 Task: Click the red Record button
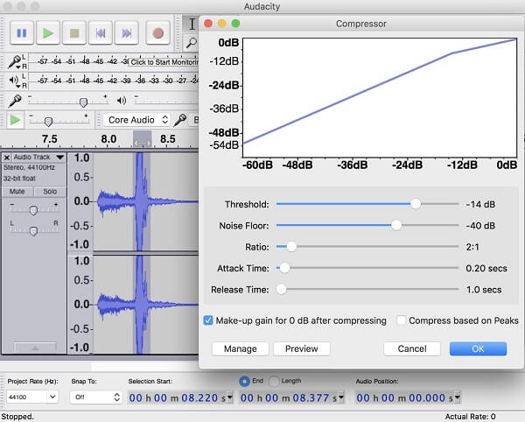157,32
